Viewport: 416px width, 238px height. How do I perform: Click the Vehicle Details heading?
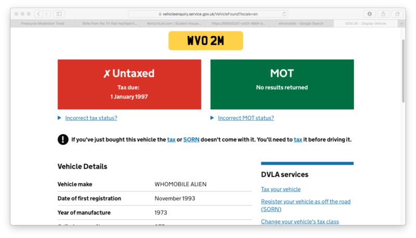click(x=82, y=166)
